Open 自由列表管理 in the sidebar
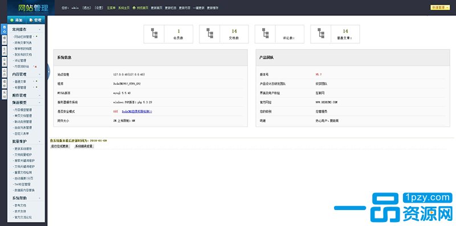The width and height of the screenshot is (456, 226). [x=23, y=128]
